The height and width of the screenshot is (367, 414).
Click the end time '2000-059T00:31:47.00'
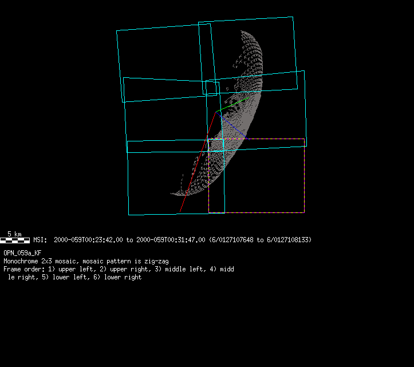point(171,240)
